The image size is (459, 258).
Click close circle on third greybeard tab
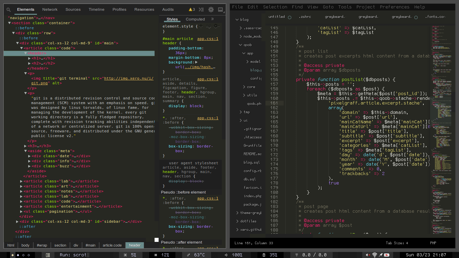click(x=416, y=17)
